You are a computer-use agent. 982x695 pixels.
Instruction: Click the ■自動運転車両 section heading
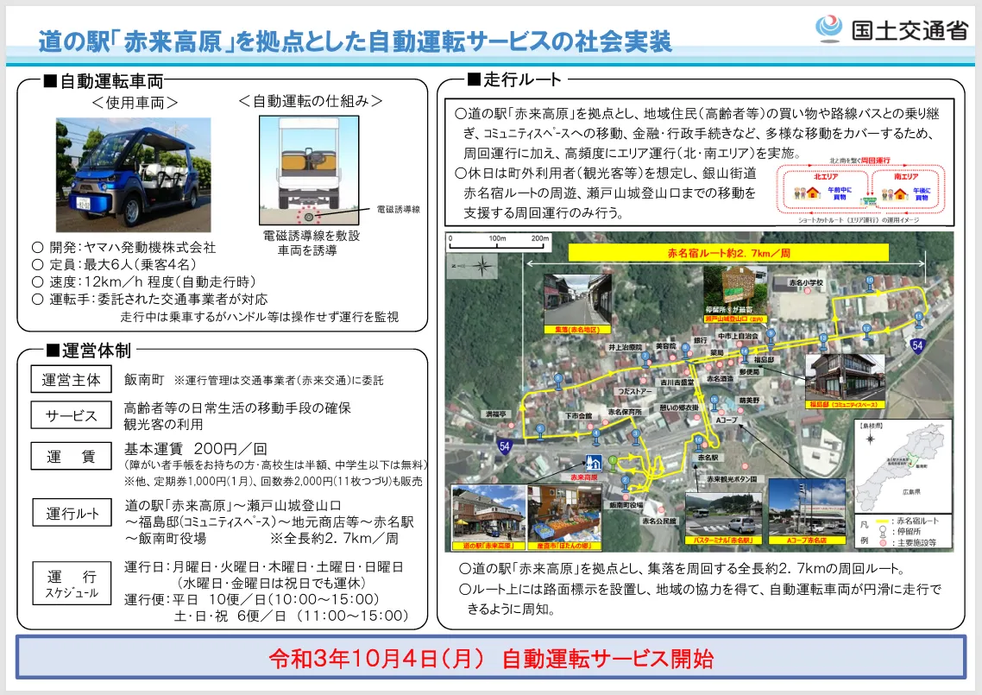[104, 81]
